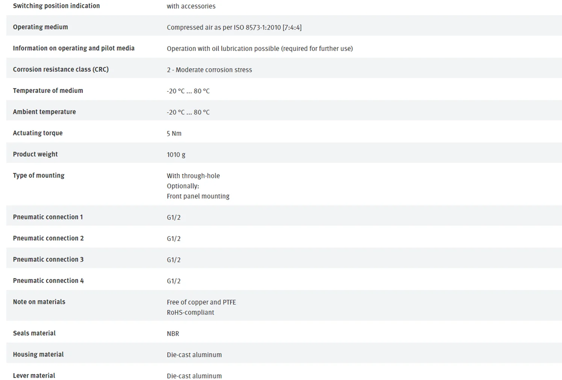This screenshot has width=562, height=380.
Task: Select the '2 - Moderate corrosion stress' value
Action: click(x=209, y=70)
